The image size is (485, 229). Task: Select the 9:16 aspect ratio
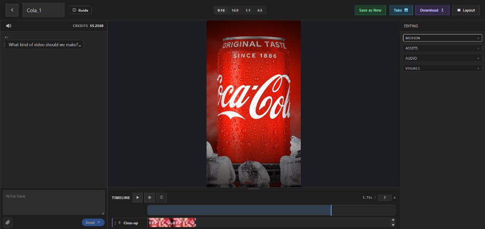[221, 10]
